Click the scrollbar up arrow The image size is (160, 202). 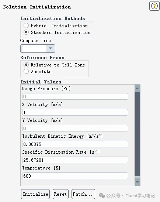pyautogui.click(x=137, y=88)
